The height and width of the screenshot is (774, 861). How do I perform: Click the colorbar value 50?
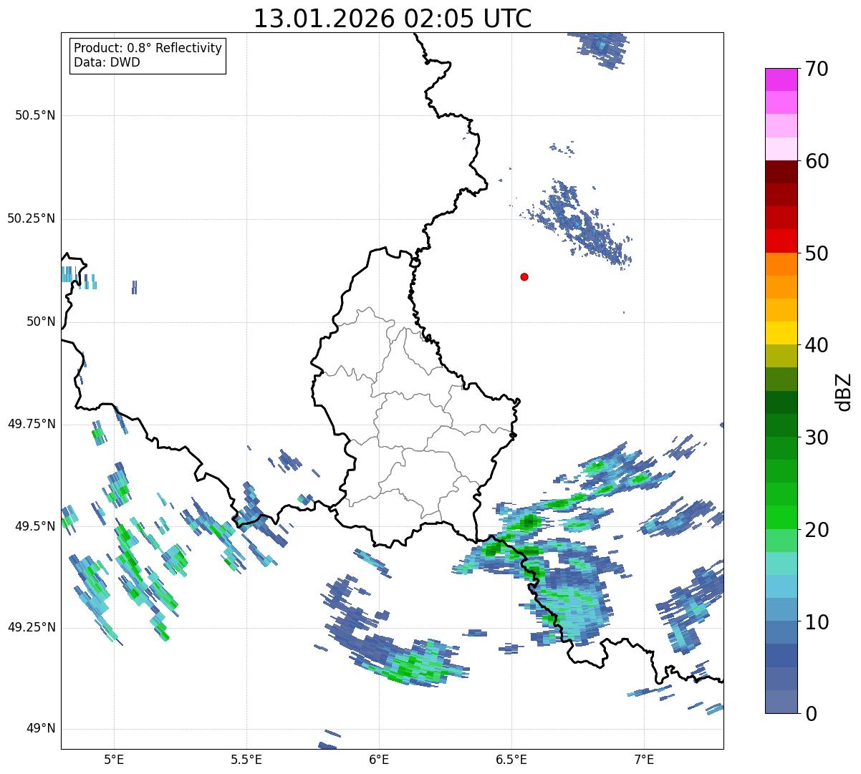click(x=817, y=253)
